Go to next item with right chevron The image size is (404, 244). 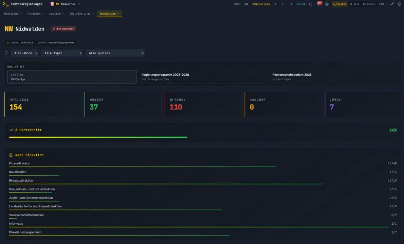pos(283,4)
